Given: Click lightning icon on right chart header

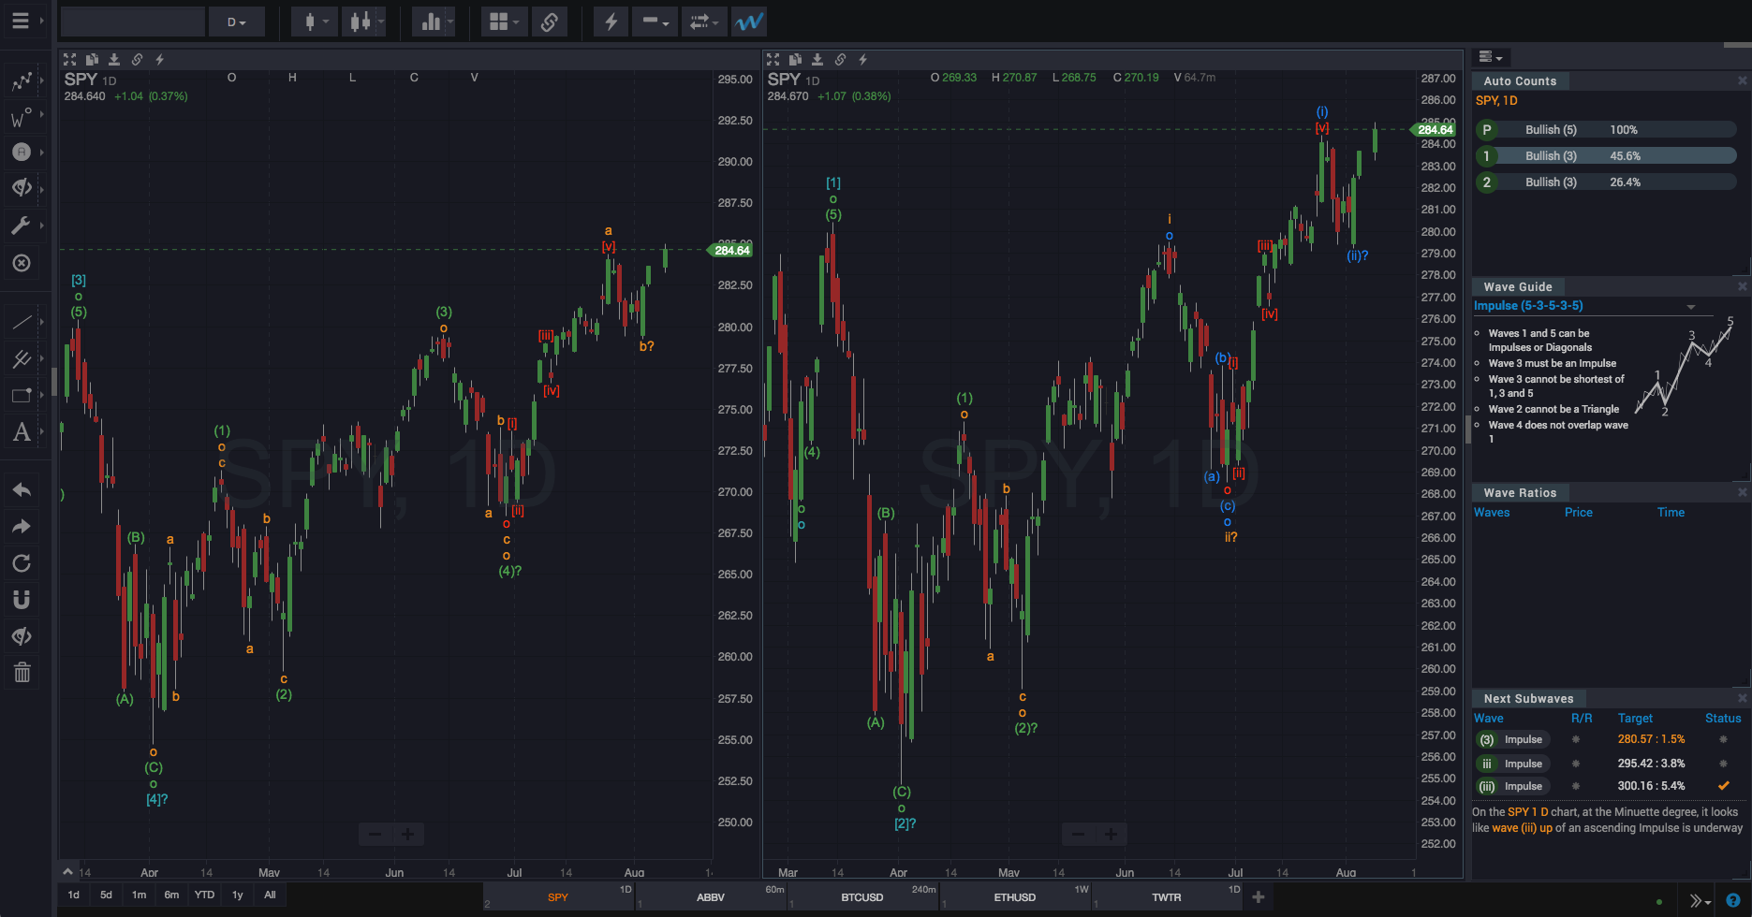Looking at the screenshot, I should click(x=862, y=59).
